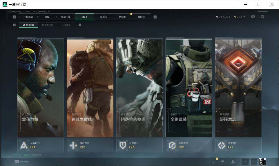Click the 战斗部门 LV.2 emblem icon

tap(24, 145)
